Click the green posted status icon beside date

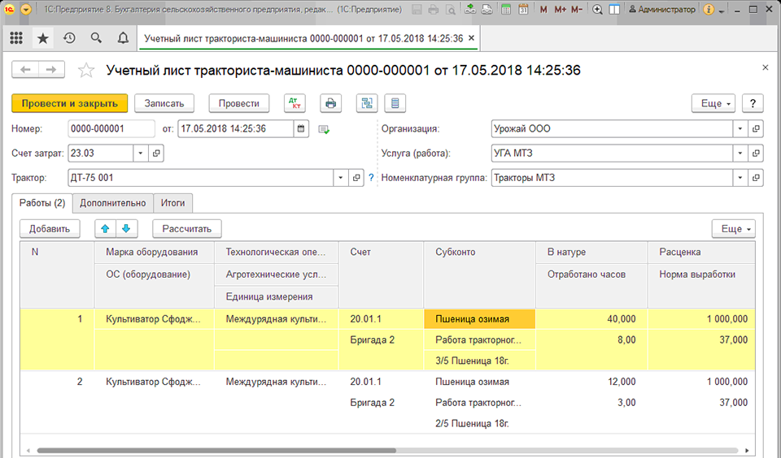point(324,129)
